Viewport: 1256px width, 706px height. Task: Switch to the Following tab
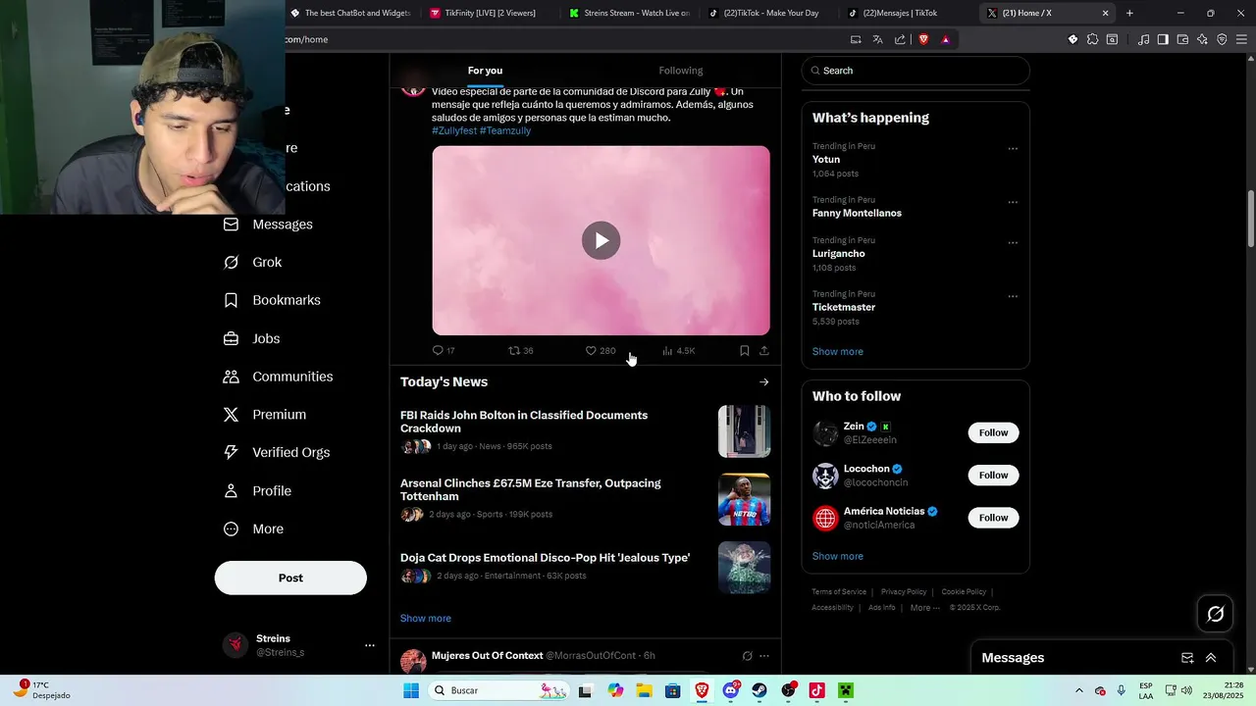[x=681, y=71]
